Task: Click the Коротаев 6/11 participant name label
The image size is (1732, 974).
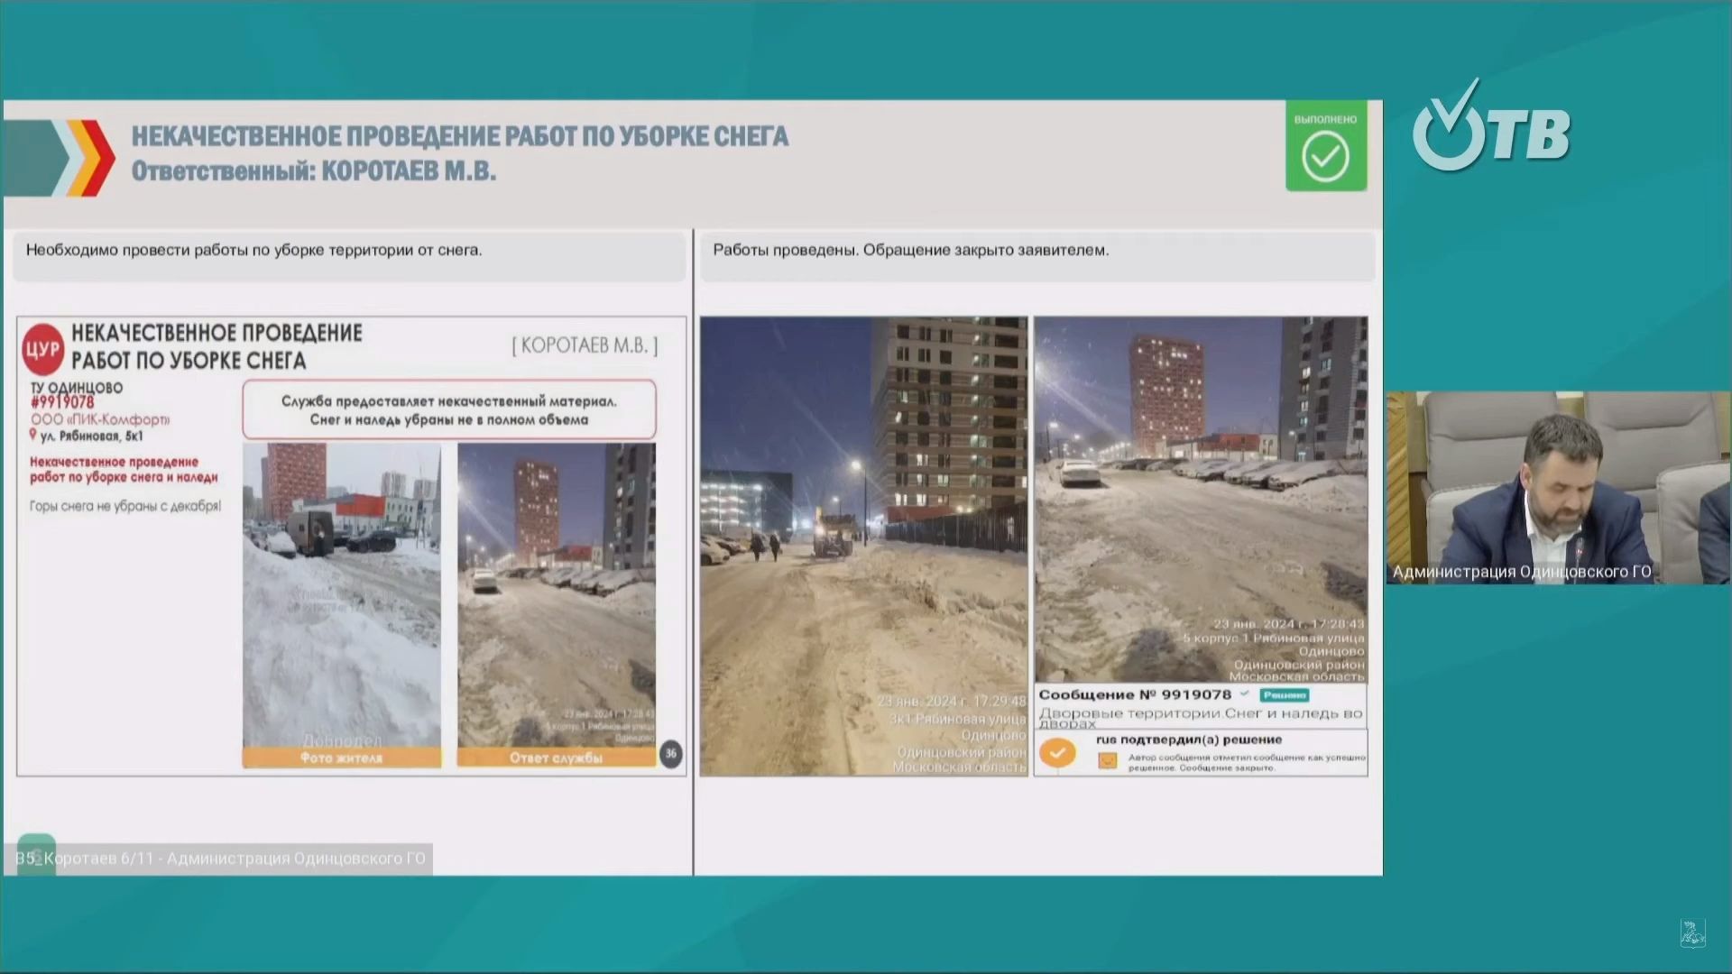Action: tap(221, 859)
